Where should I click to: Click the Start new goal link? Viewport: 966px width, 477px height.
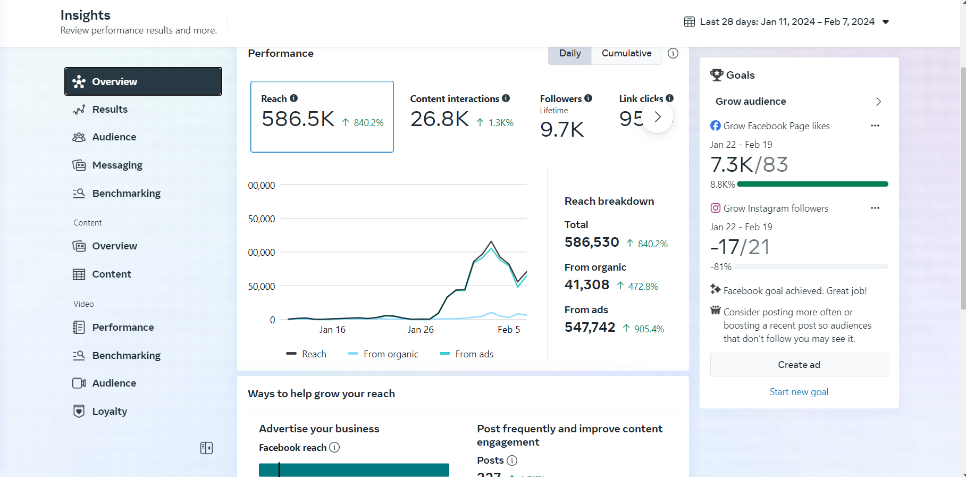[799, 392]
